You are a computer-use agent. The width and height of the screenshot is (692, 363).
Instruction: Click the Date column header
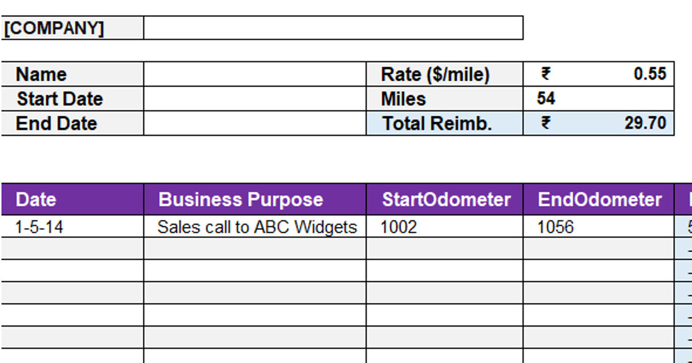click(73, 199)
